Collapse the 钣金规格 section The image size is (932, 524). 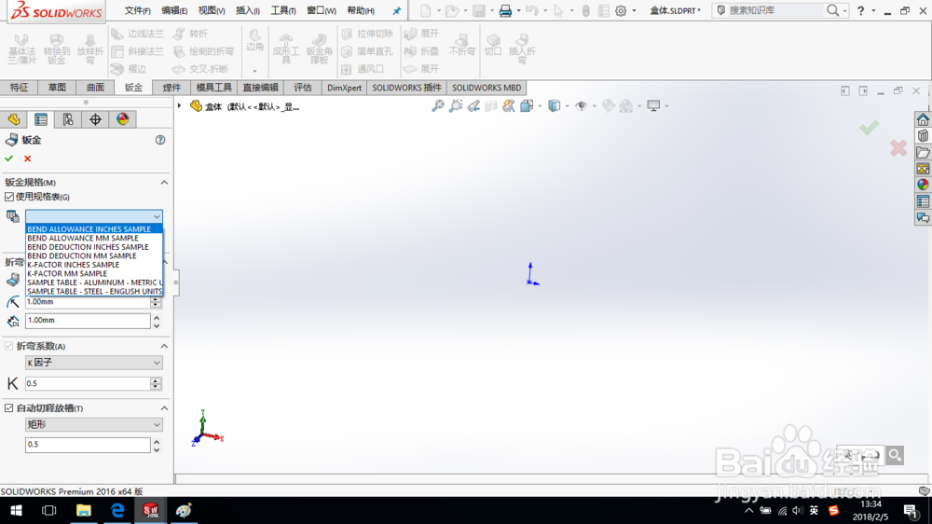pyautogui.click(x=164, y=183)
